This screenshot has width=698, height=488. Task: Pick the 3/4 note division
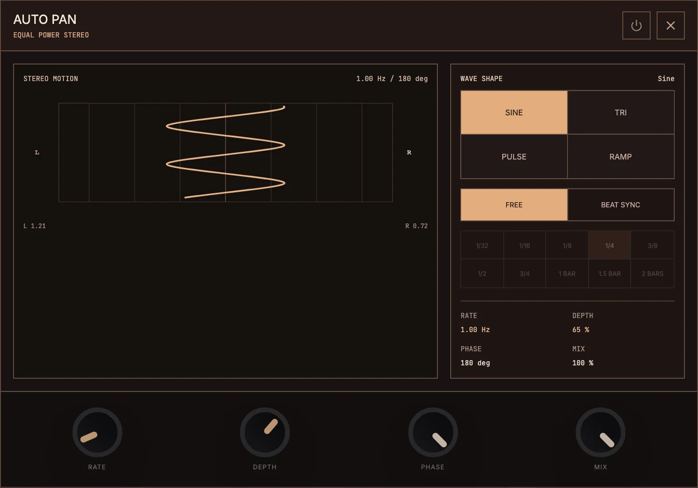[x=525, y=273]
